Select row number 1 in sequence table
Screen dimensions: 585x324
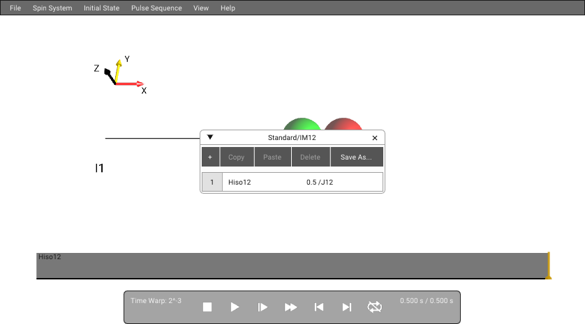[x=212, y=182]
